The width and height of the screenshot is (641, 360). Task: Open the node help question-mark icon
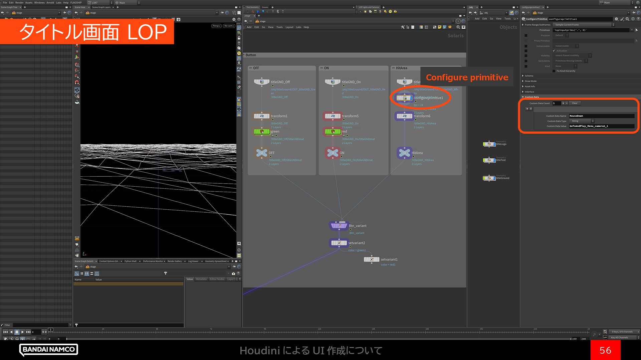(638, 19)
